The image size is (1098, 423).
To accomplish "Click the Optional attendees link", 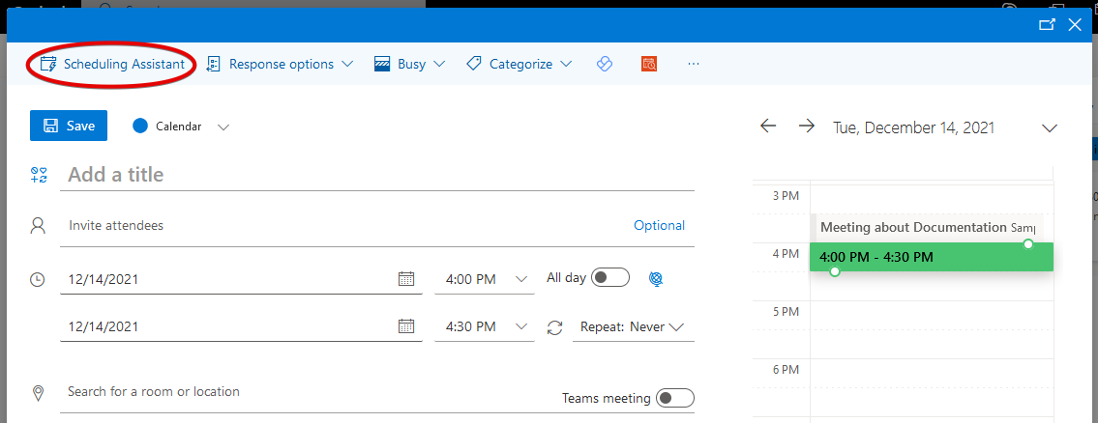I will tap(659, 225).
